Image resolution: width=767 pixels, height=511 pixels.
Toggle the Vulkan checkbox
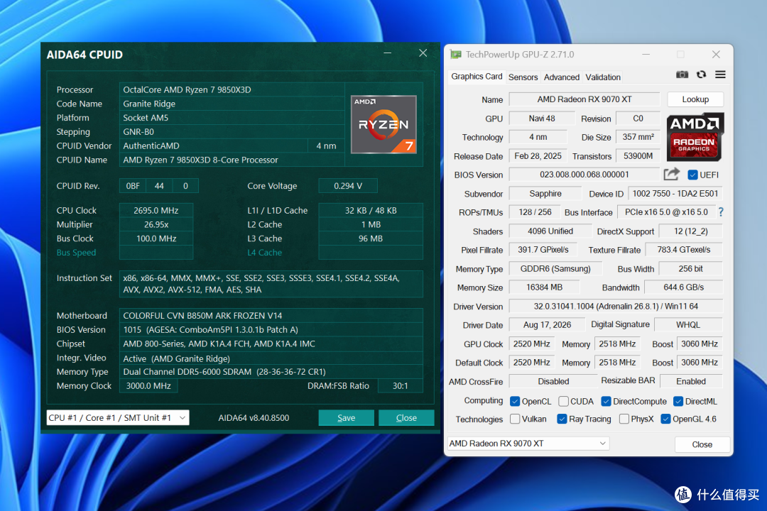515,419
